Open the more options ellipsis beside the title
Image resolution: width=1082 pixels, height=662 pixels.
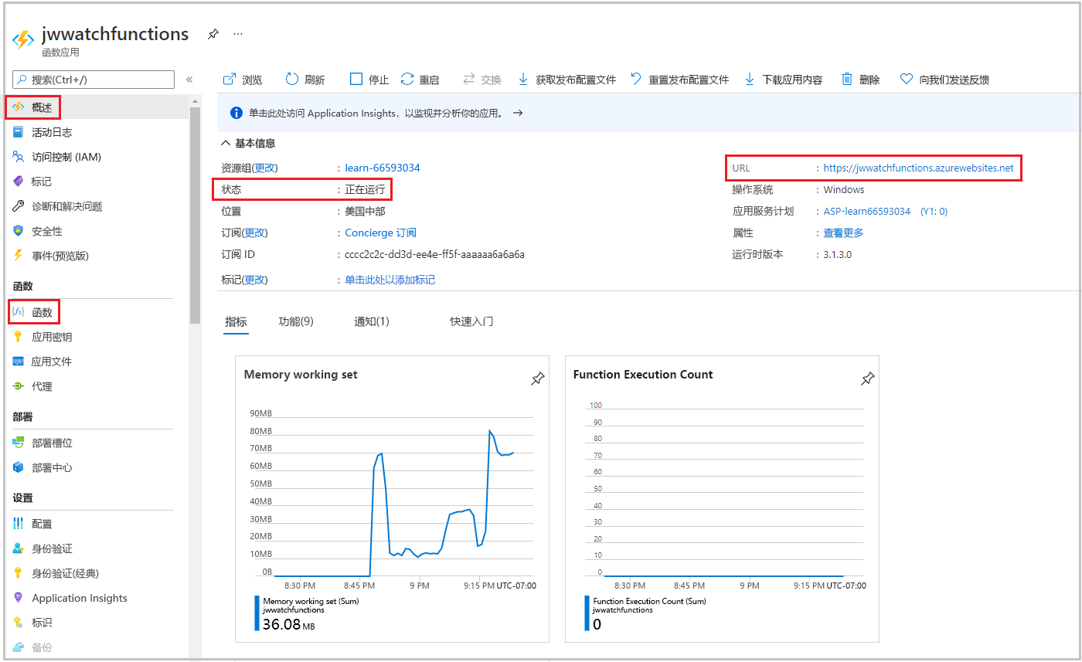coord(238,34)
